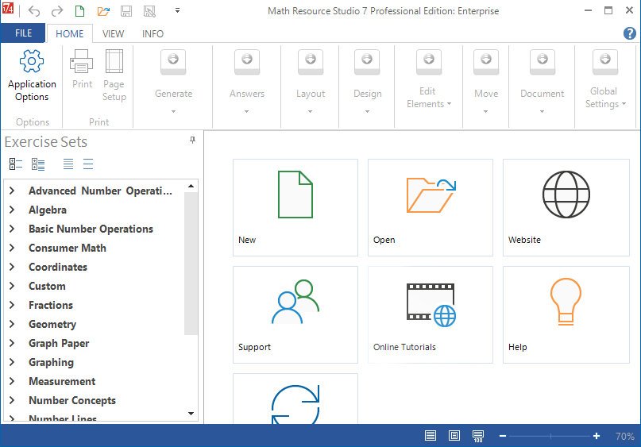Expand the Geometry category
Viewport: 641px width, 447px height.
click(12, 324)
